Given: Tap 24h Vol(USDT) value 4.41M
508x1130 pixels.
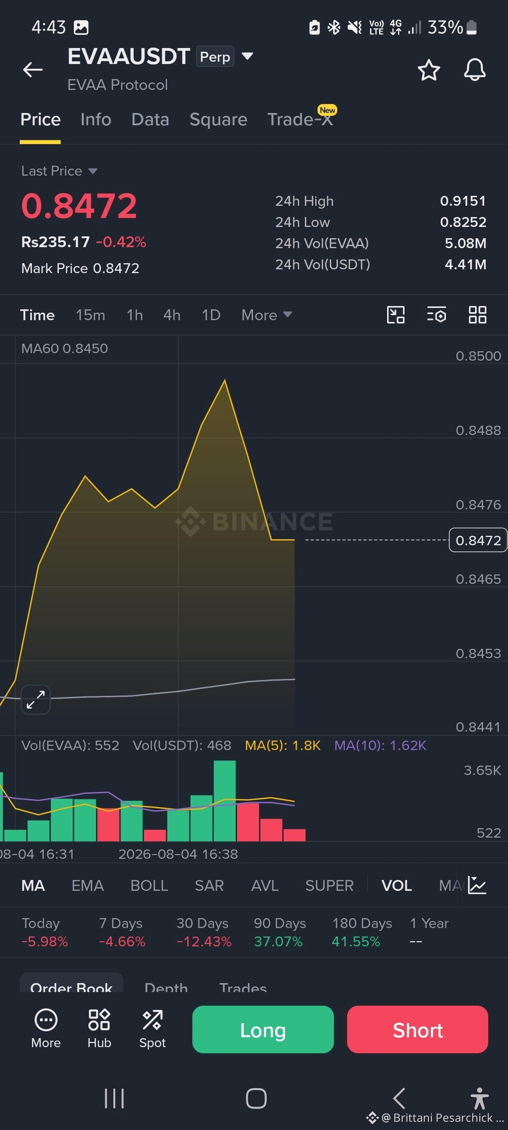Looking at the screenshot, I should click(466, 265).
